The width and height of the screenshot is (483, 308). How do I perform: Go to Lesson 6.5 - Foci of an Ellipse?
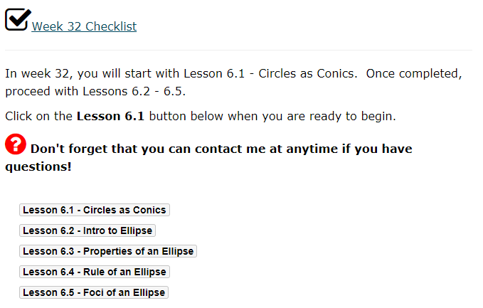(94, 292)
